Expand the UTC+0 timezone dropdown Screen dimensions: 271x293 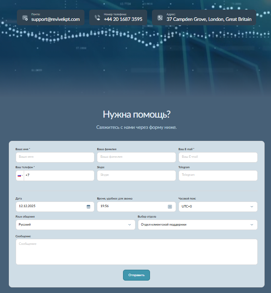(x=218, y=207)
